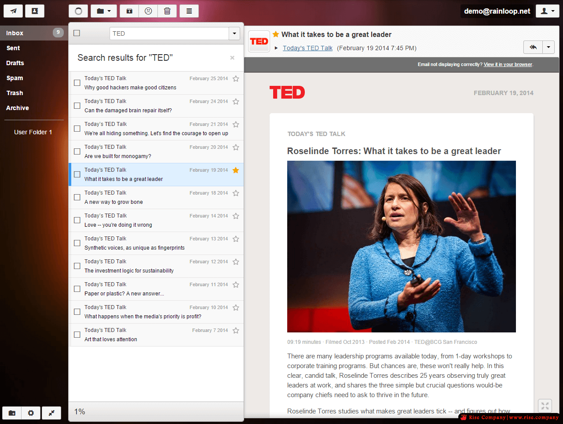
Task: Open the Trash folder
Action: tap(34, 93)
